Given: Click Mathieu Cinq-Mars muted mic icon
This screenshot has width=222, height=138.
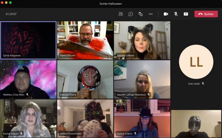Looking at the screenshot, I should click(27, 95).
